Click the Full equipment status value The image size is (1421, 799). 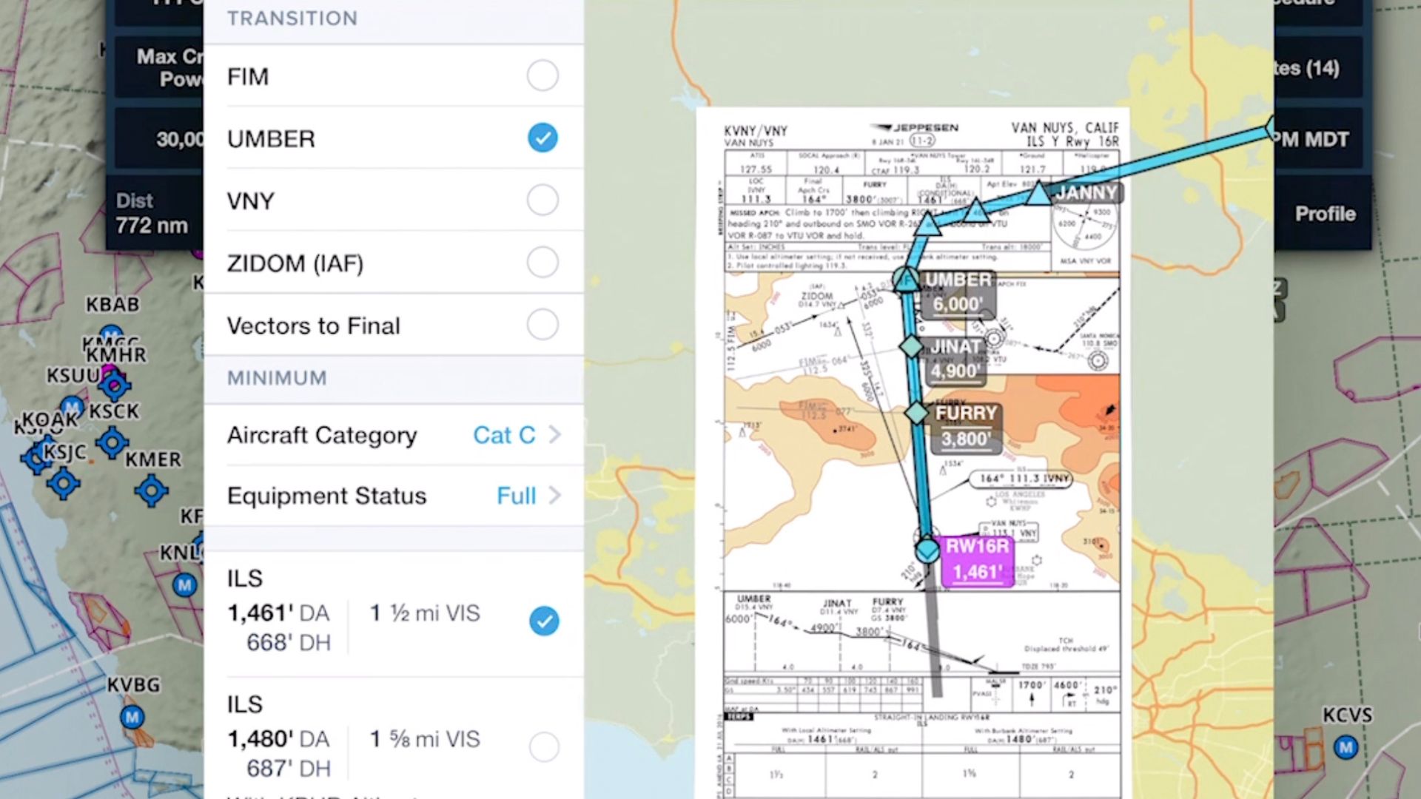click(516, 496)
